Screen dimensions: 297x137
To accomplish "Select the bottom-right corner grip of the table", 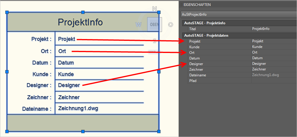I will [x=159, y=131].
